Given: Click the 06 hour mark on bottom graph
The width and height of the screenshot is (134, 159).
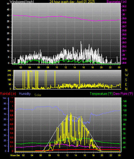Looking at the screenshot, I should point(41,155).
